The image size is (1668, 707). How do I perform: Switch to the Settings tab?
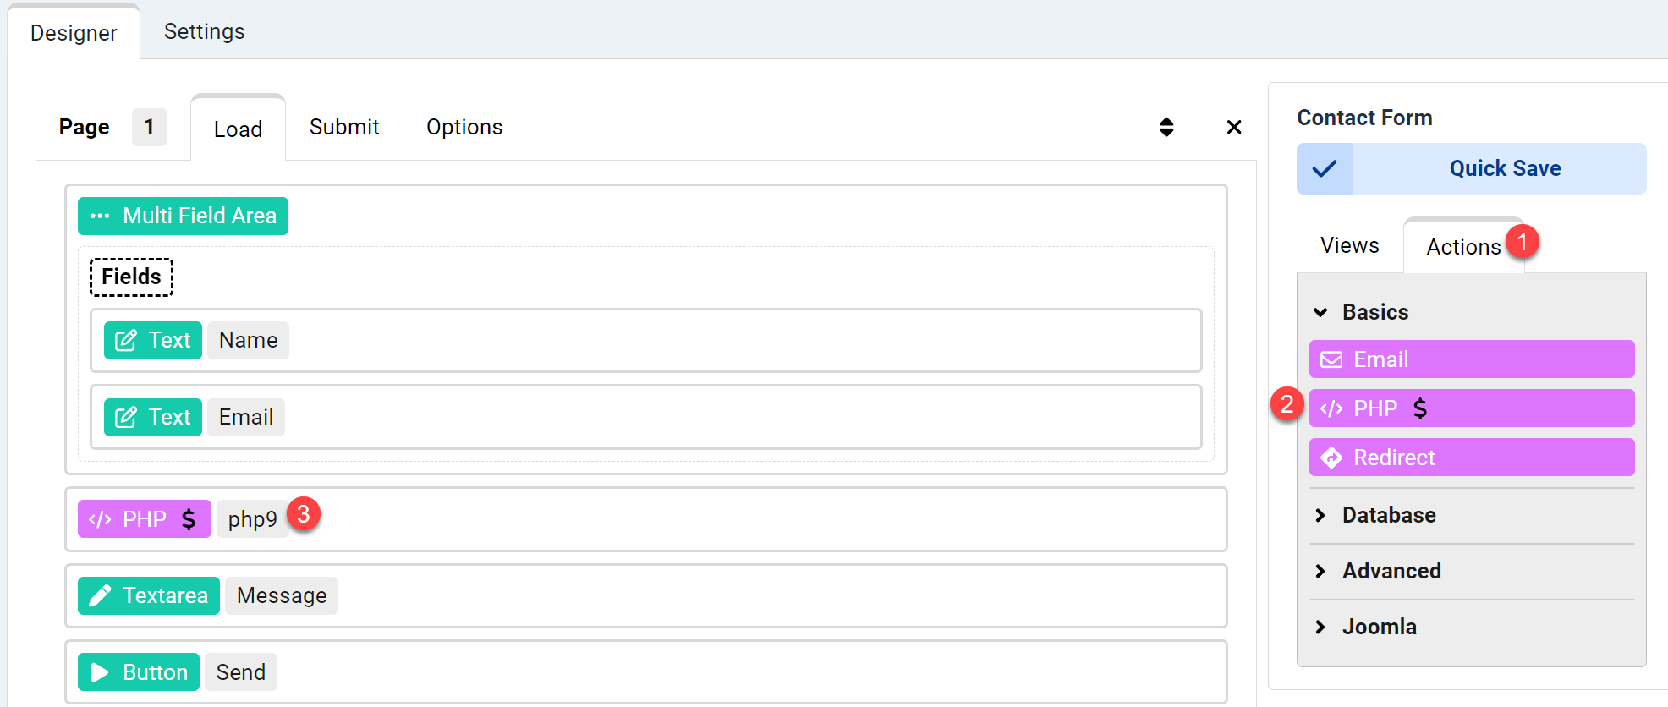(x=204, y=31)
